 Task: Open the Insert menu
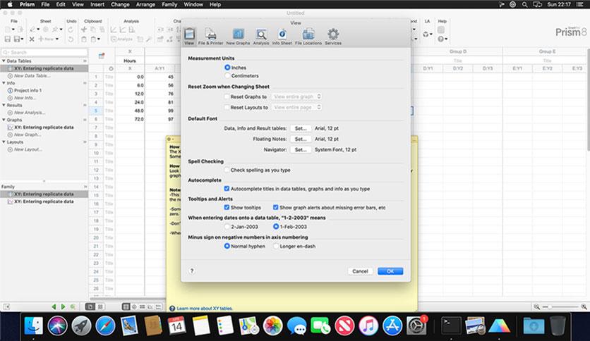pyautogui.click(x=97, y=4)
